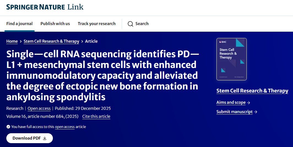Click the Search magnifier icon
293x147 pixels.
(131, 24)
